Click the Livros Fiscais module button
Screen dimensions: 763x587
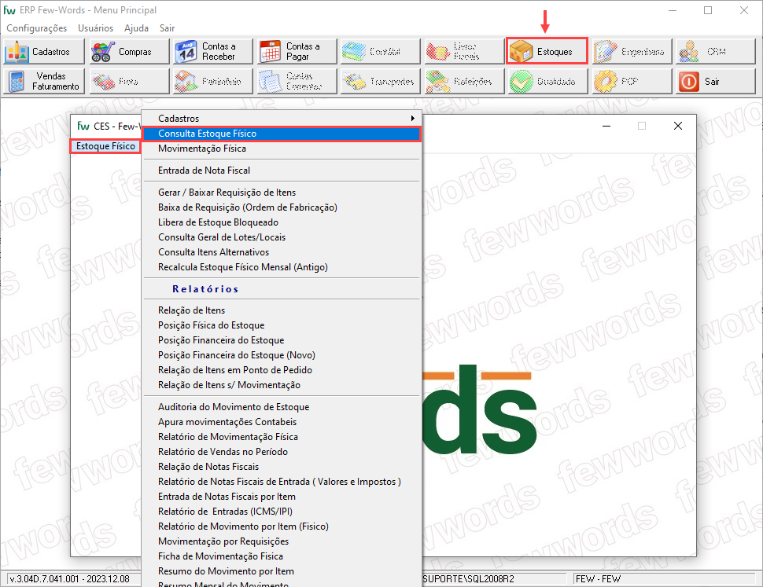464,52
